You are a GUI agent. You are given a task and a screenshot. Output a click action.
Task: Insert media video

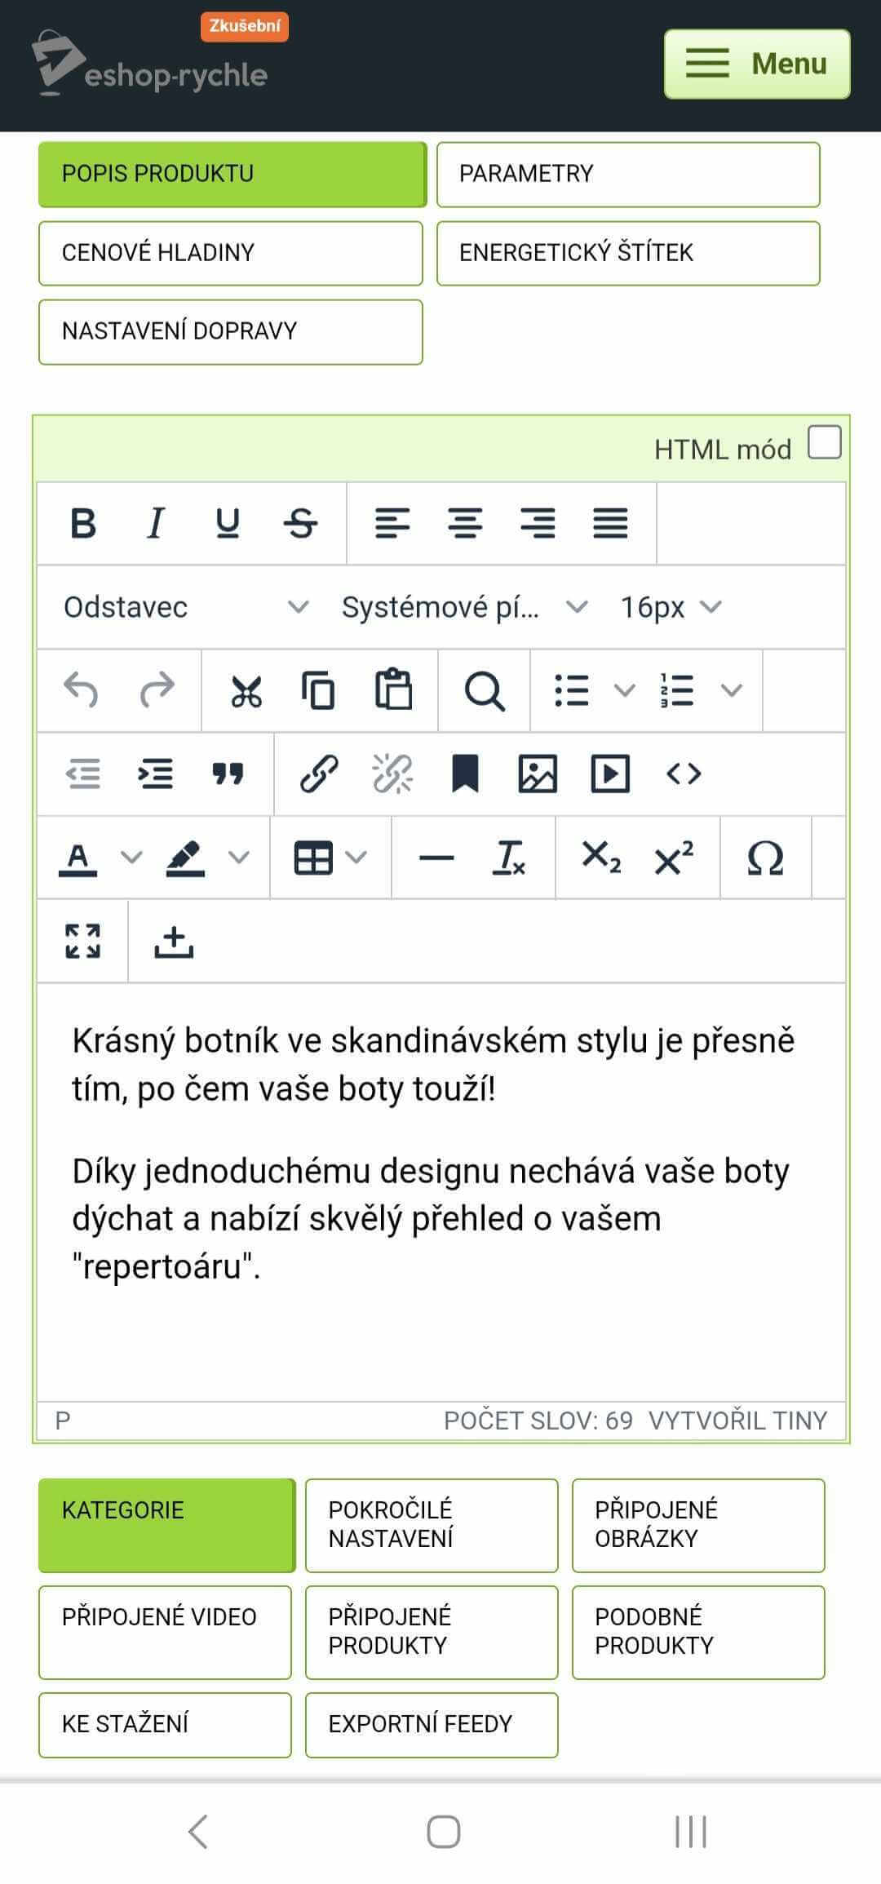click(x=610, y=774)
